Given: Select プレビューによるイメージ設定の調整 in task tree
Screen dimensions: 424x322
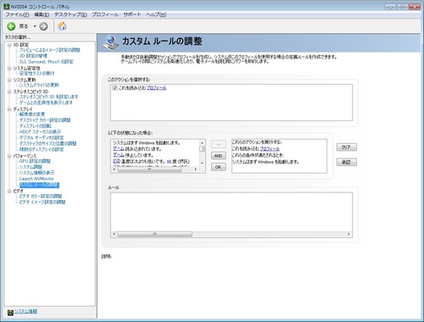Looking at the screenshot, I should click(x=50, y=50).
